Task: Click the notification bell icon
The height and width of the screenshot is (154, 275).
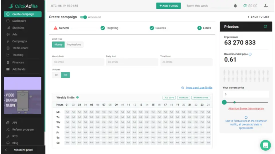Action: pyautogui.click(x=235, y=6)
